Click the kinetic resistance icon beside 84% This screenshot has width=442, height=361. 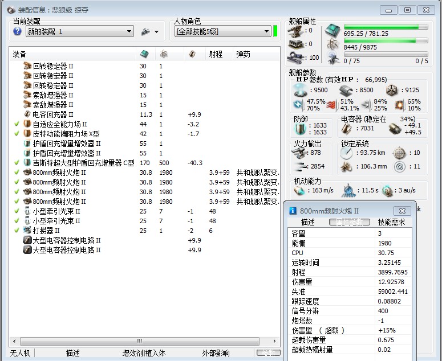[x=367, y=105]
